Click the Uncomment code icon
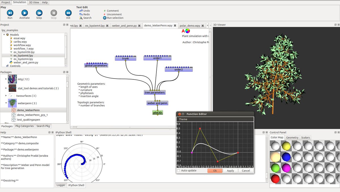 click(104, 14)
